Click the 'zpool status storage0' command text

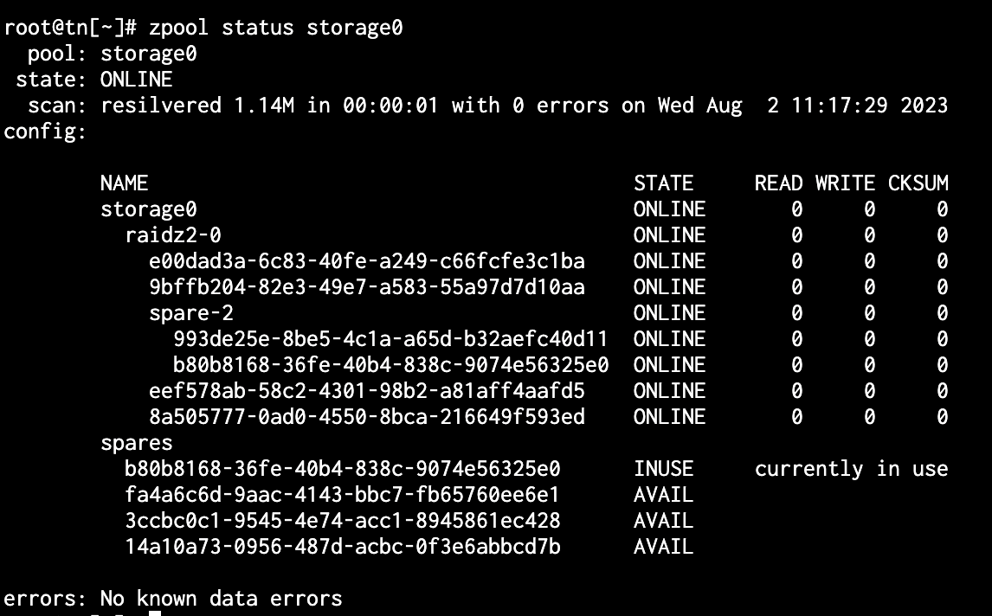[276, 28]
